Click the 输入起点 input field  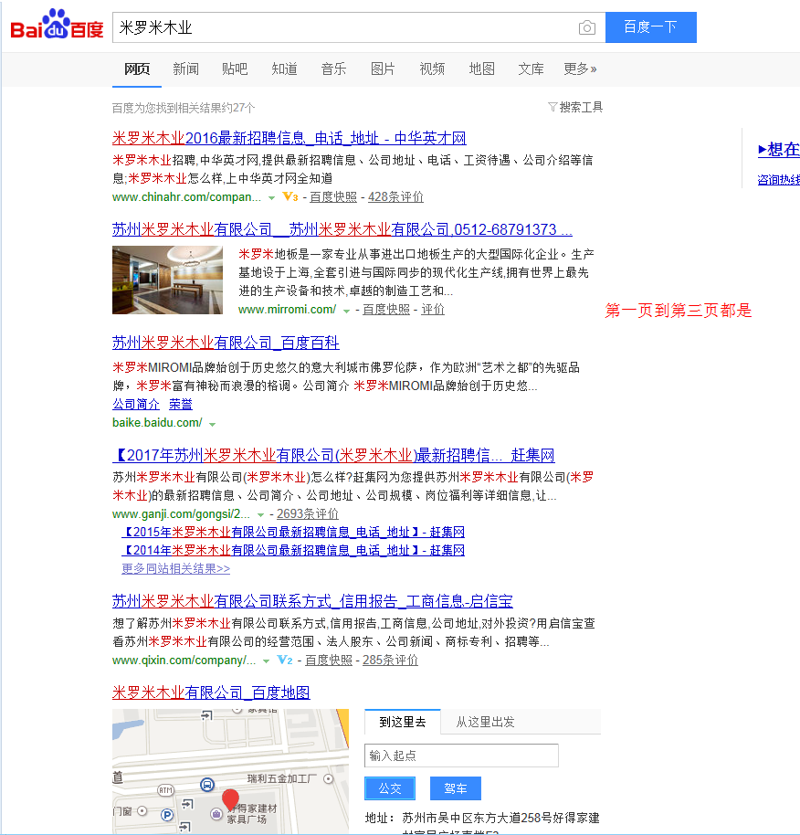click(x=461, y=755)
